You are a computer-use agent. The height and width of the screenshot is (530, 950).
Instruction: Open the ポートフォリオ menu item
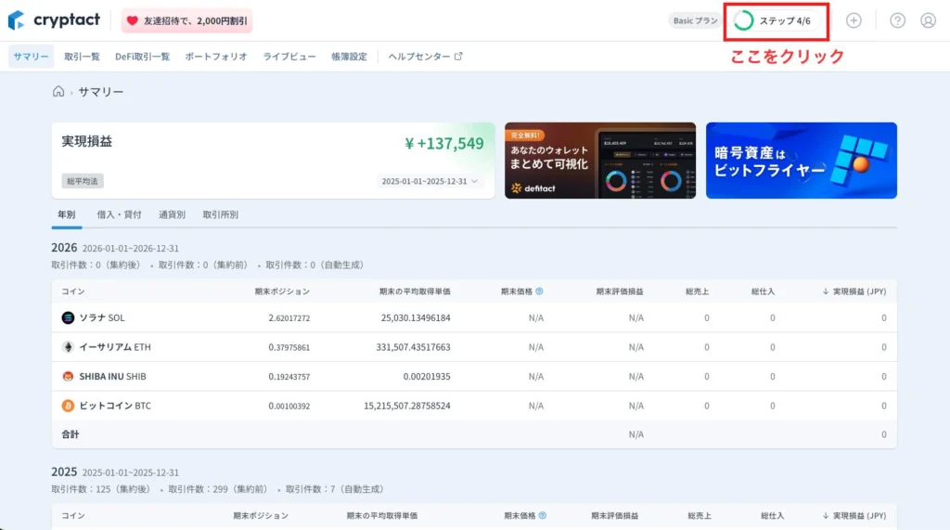(216, 57)
